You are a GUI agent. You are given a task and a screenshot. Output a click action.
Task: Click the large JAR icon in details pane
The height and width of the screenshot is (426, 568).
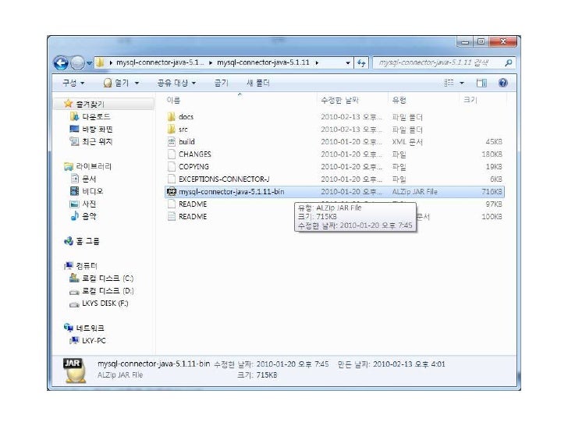[x=75, y=370]
